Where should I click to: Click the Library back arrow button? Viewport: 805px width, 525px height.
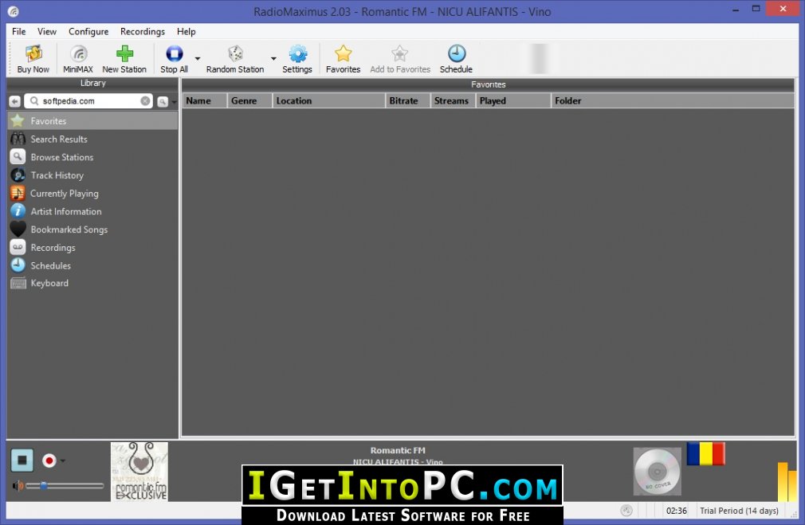15,102
